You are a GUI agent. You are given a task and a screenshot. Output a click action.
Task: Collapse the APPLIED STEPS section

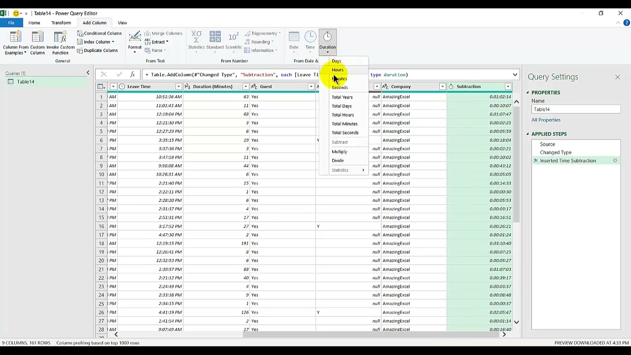click(527, 134)
